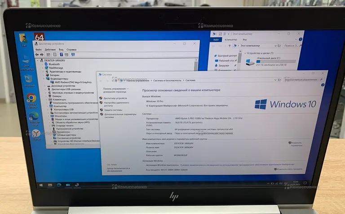Select AMD Radeon(TM) Vega 8 Graphics device
The image size is (345, 214).
click(x=71, y=82)
